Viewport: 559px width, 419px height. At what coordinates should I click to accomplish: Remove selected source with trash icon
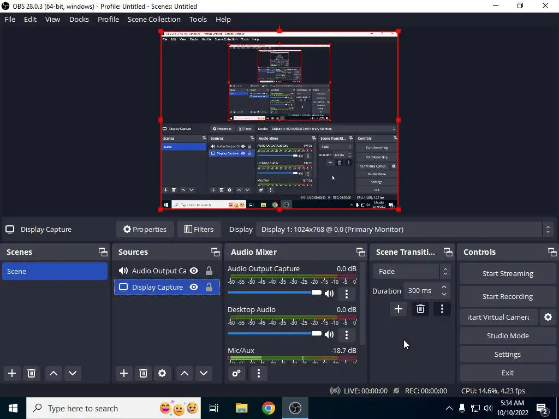tap(144, 373)
